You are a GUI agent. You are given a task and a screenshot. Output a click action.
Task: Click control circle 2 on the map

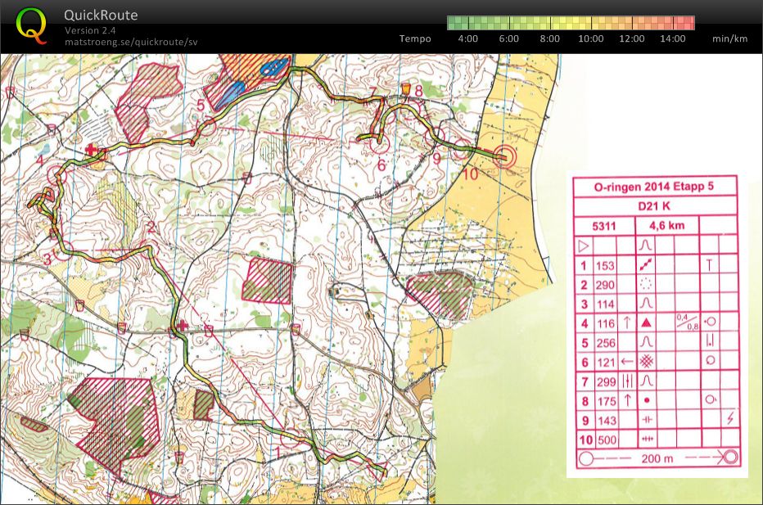click(151, 249)
